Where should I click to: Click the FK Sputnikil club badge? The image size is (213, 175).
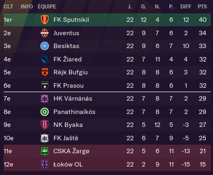pos(44,20)
